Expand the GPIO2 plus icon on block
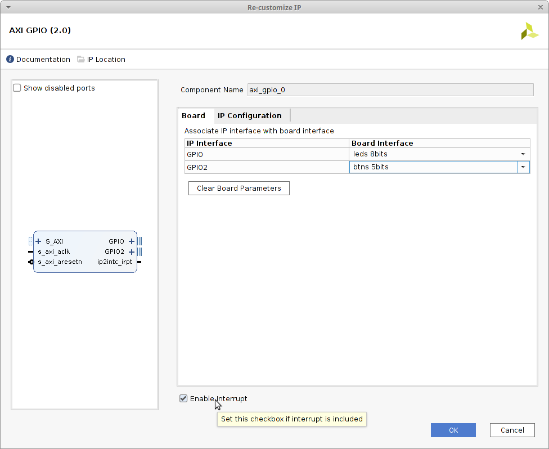 click(x=132, y=252)
